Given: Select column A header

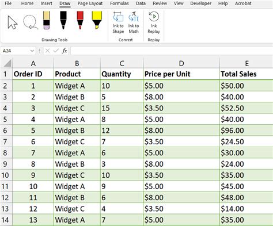Looking at the screenshot, I should [x=33, y=63].
